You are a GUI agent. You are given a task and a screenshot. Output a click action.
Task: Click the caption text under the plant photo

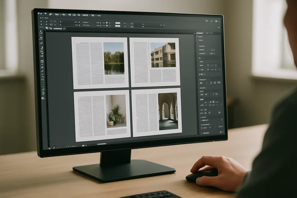tap(117, 131)
